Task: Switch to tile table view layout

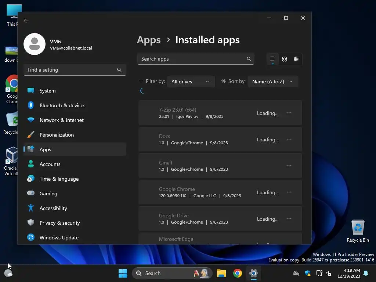Action: [296, 59]
